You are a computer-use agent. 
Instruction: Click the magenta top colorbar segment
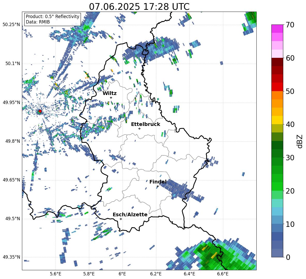point(277,29)
